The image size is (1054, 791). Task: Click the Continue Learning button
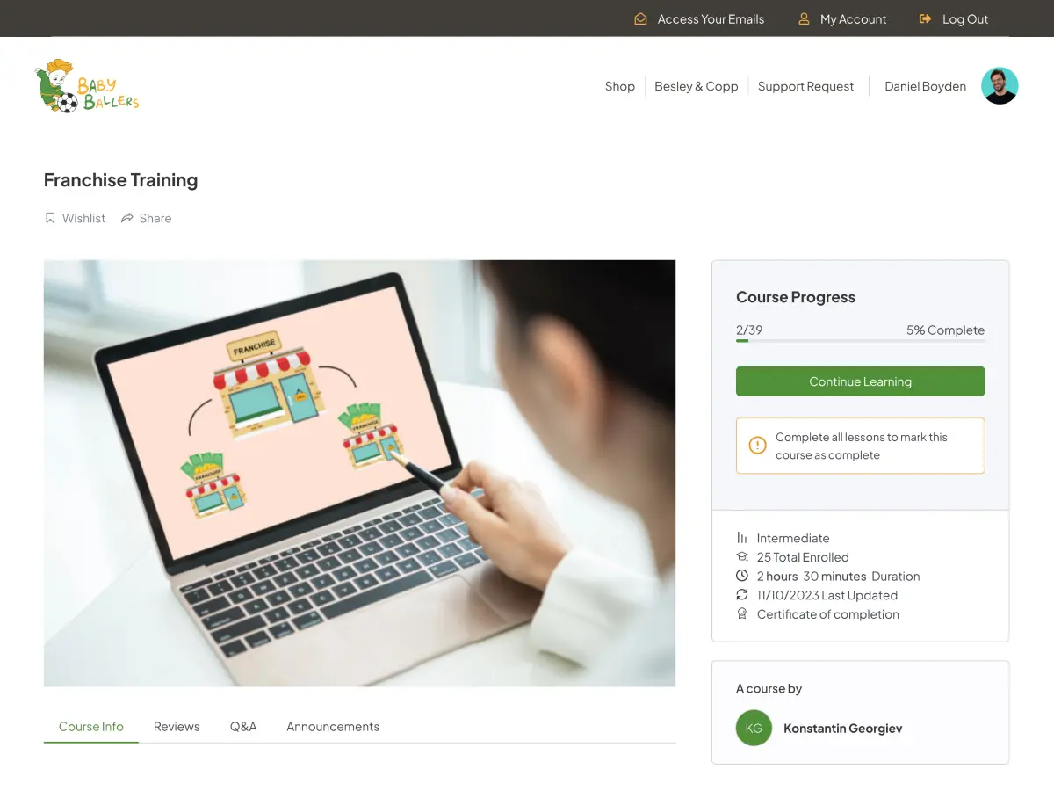[861, 381]
